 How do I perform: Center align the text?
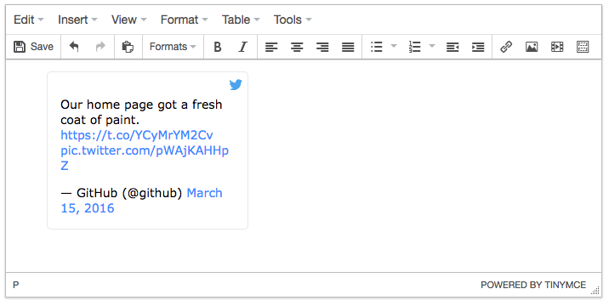coord(297,47)
